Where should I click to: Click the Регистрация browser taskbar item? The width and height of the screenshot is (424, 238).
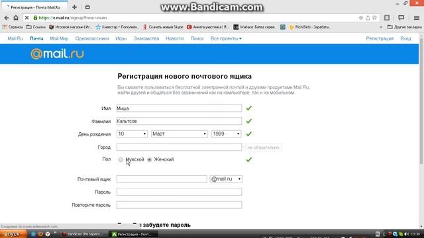tap(133, 234)
